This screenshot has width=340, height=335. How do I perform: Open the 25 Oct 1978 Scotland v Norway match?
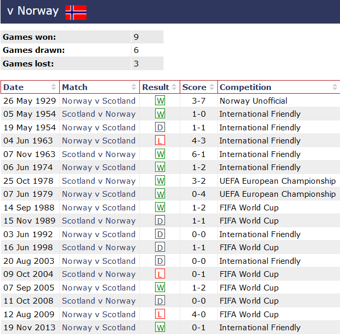[98, 181]
